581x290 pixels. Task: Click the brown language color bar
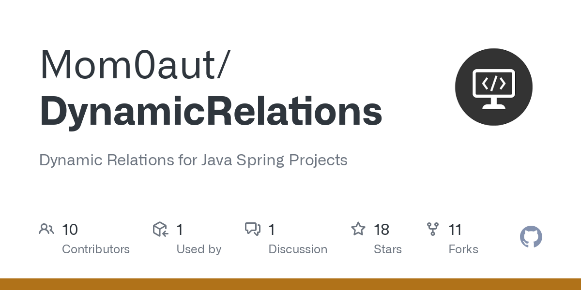pyautogui.click(x=290, y=284)
